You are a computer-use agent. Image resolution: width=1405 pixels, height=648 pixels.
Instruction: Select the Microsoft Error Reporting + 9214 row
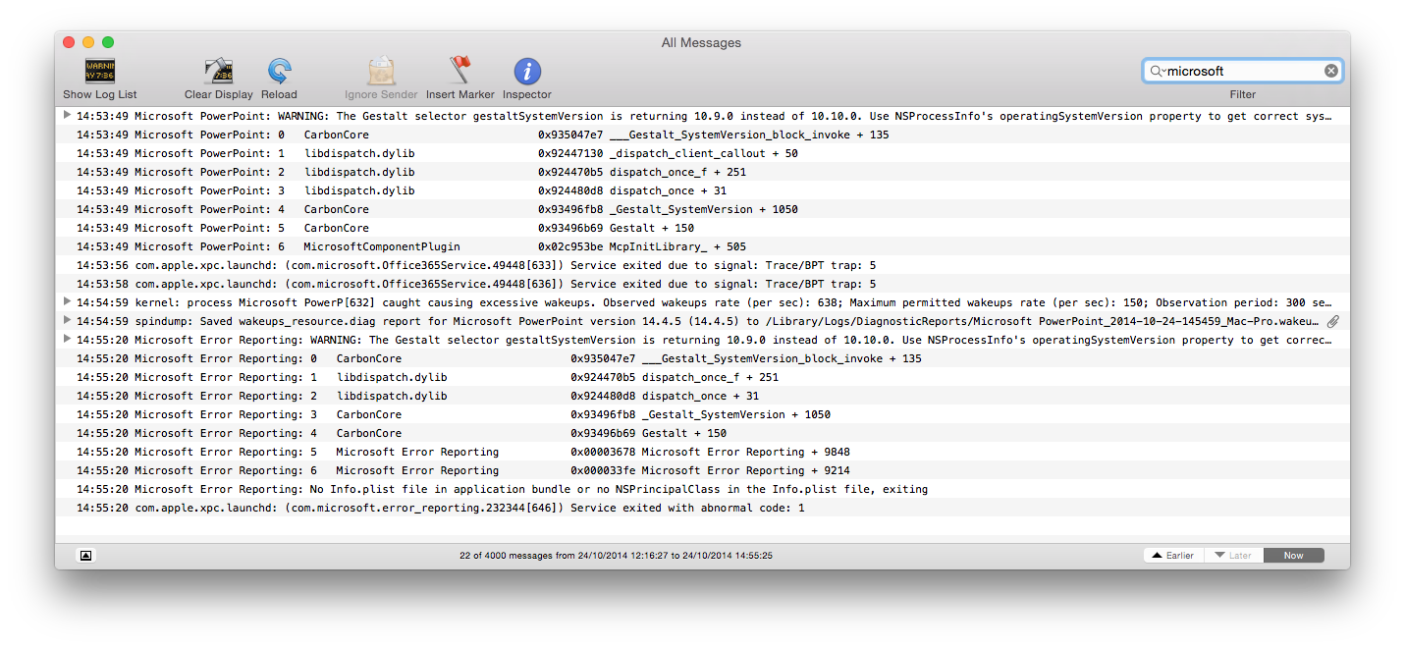click(702, 470)
